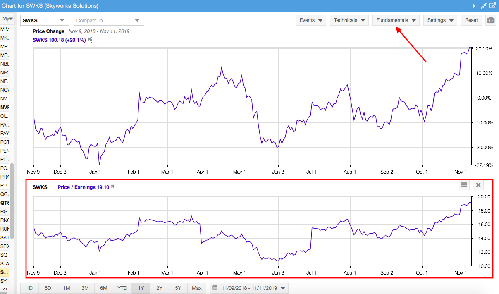Screen dimensions: 499x294
Task: Reset the chart with the Reset button
Action: click(x=471, y=20)
